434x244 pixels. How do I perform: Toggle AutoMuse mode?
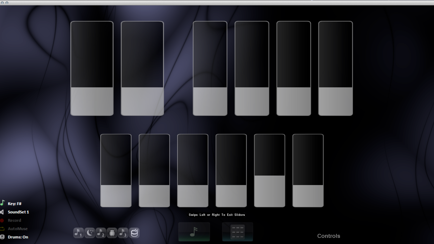coord(17,229)
